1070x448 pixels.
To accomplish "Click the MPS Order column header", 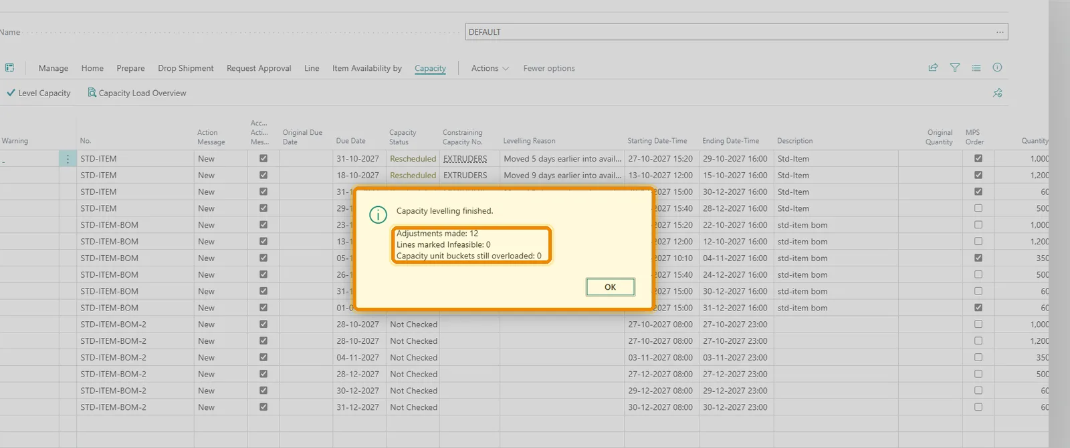I will coord(974,137).
